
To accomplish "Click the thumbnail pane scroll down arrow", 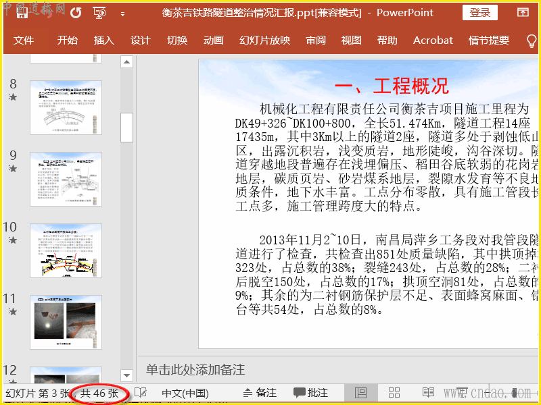I will (126, 375).
